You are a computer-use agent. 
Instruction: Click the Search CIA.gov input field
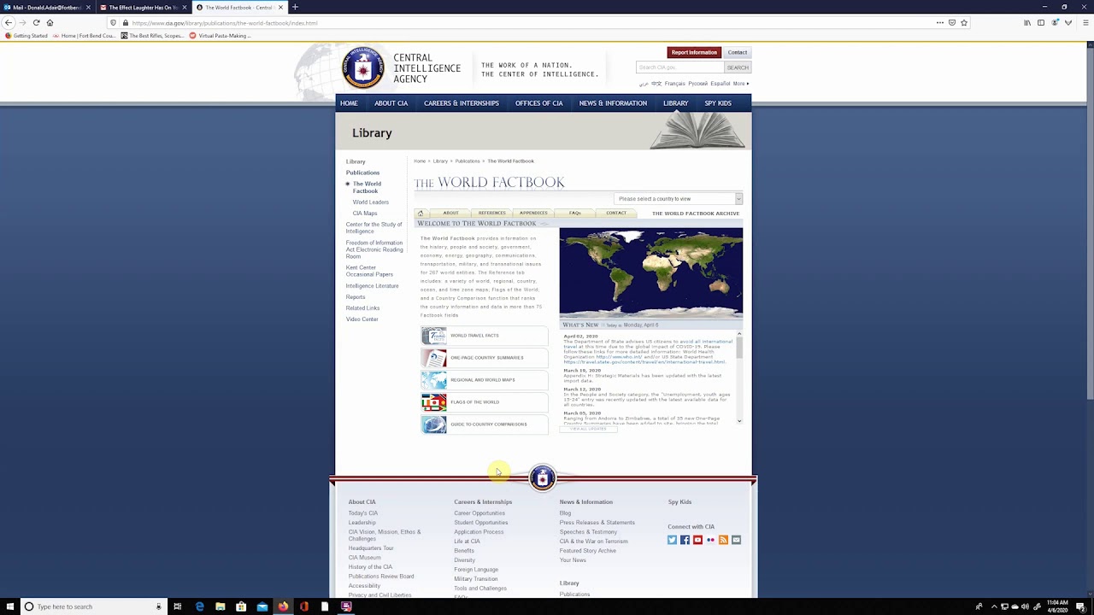coord(680,67)
